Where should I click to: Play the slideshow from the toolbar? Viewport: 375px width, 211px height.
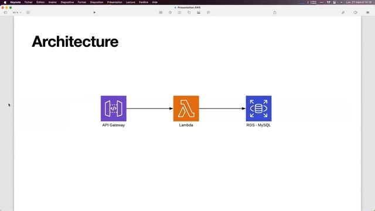(94, 12)
